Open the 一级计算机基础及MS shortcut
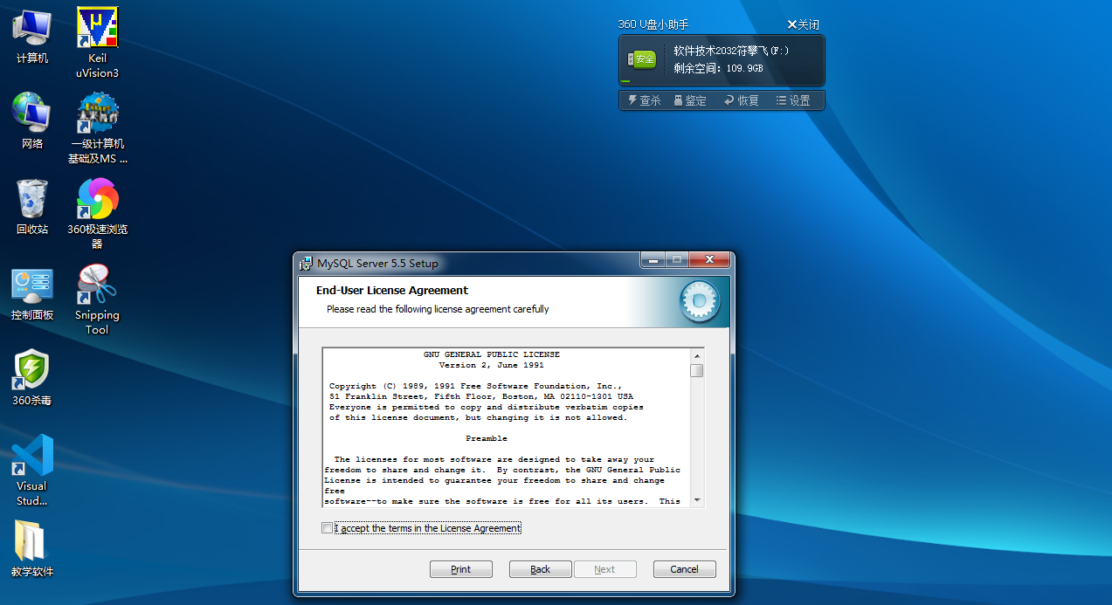Screen dimensions: 1112x605 point(97,128)
